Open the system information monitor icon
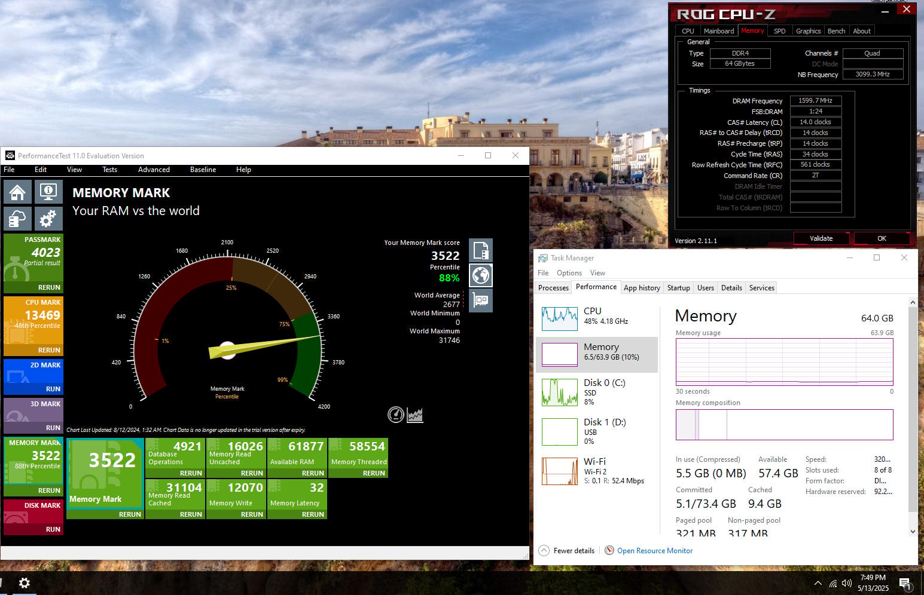Image resolution: width=924 pixels, height=595 pixels. tap(48, 192)
